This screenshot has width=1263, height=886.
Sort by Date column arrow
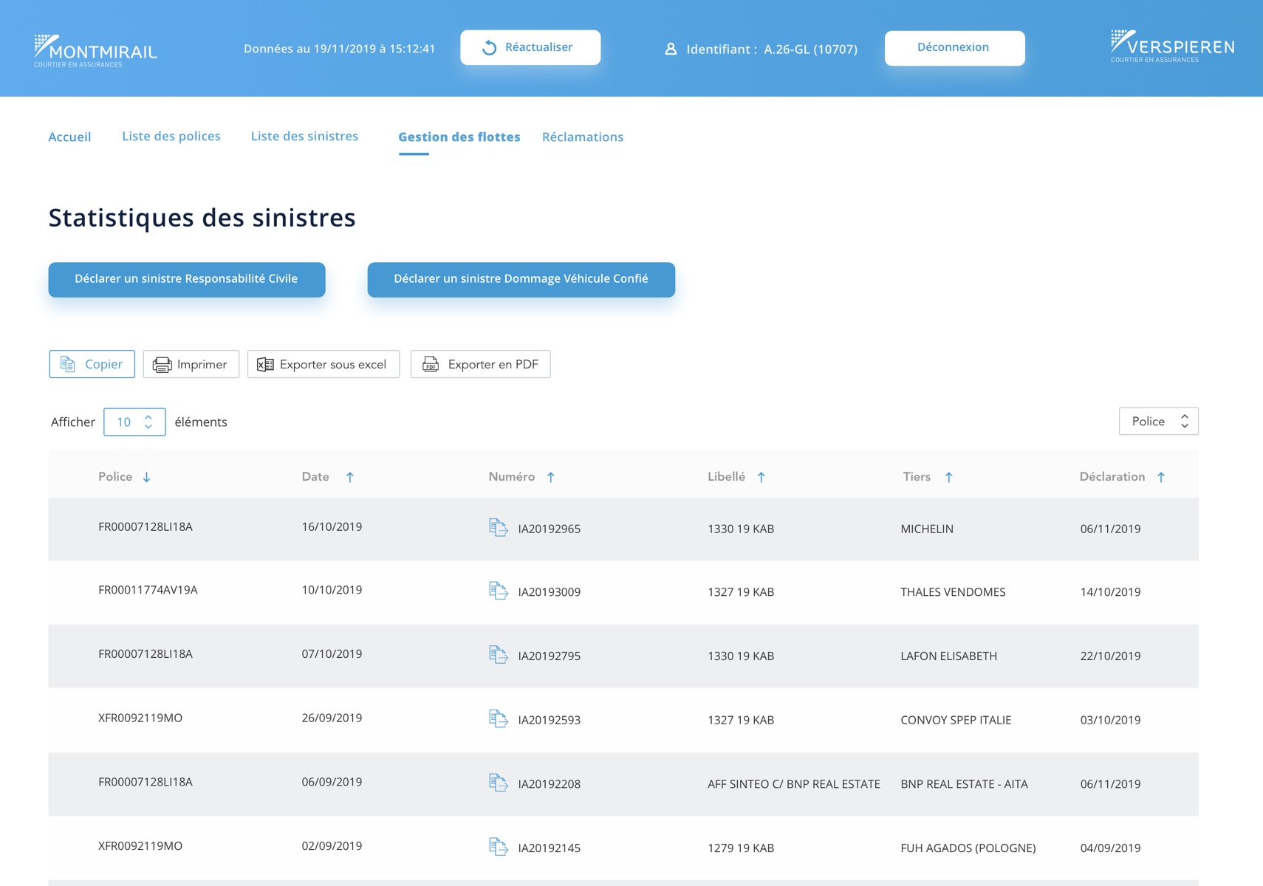pyautogui.click(x=350, y=477)
